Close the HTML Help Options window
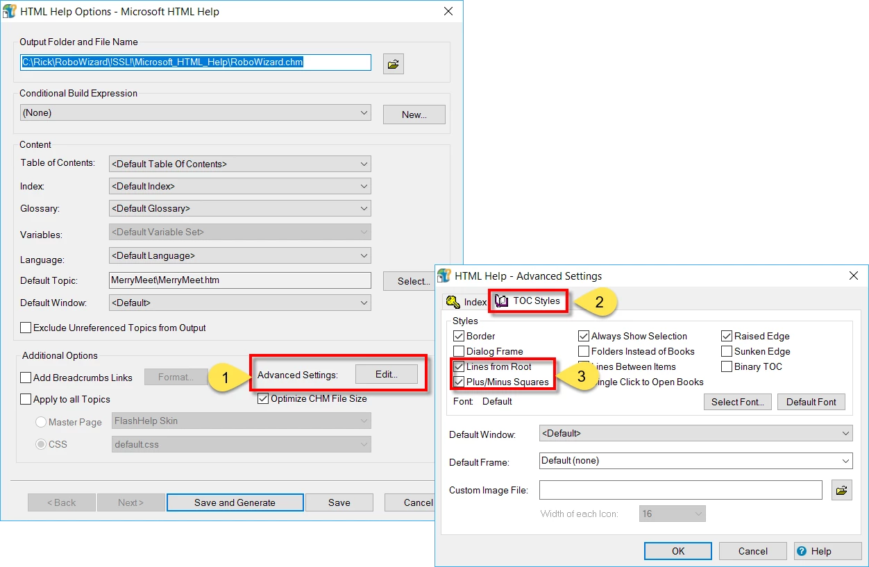This screenshot has width=869, height=567. click(x=448, y=11)
